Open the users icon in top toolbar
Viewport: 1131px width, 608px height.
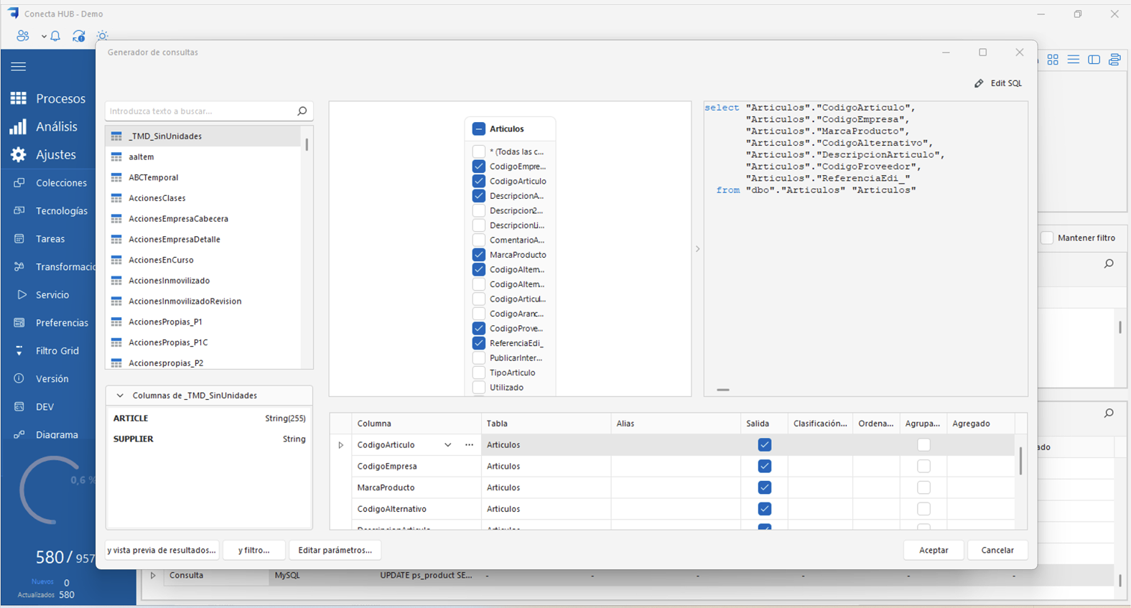pyautogui.click(x=23, y=36)
